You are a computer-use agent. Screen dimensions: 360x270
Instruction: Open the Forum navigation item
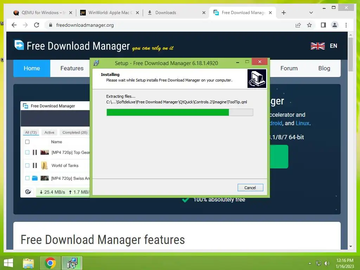[289, 68]
